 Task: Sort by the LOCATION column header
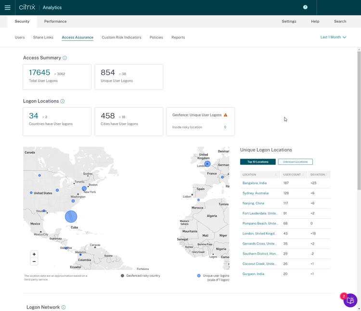click(x=260, y=174)
